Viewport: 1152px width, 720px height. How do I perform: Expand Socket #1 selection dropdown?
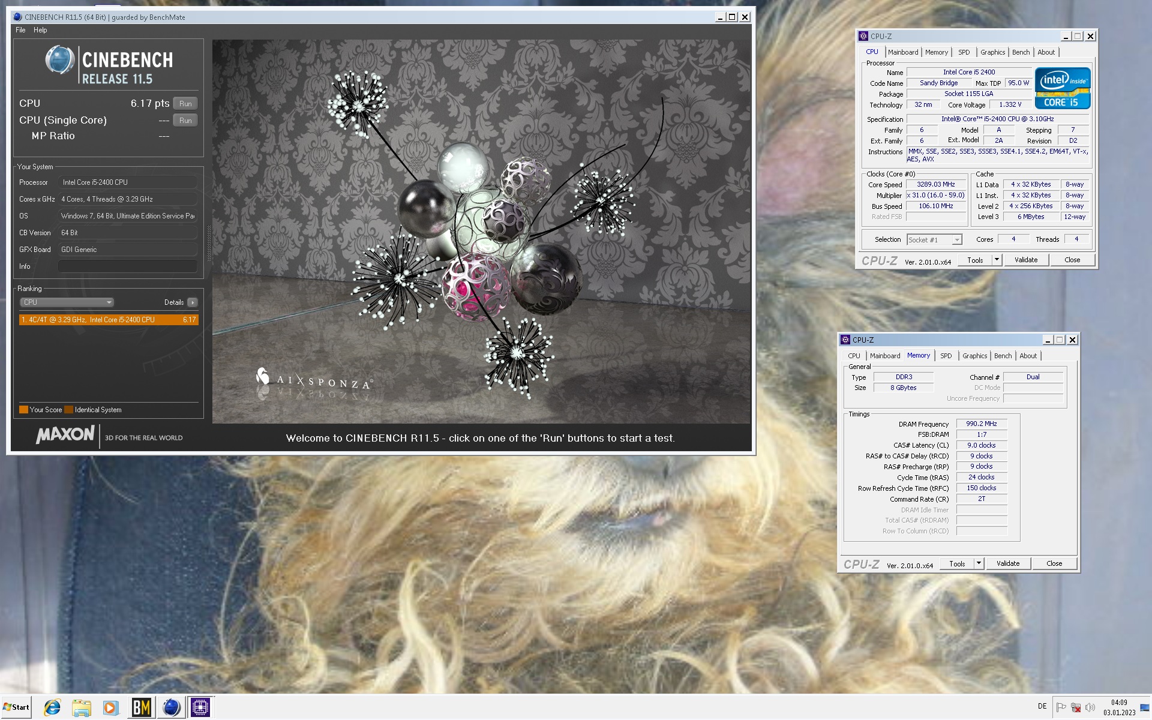pos(935,239)
